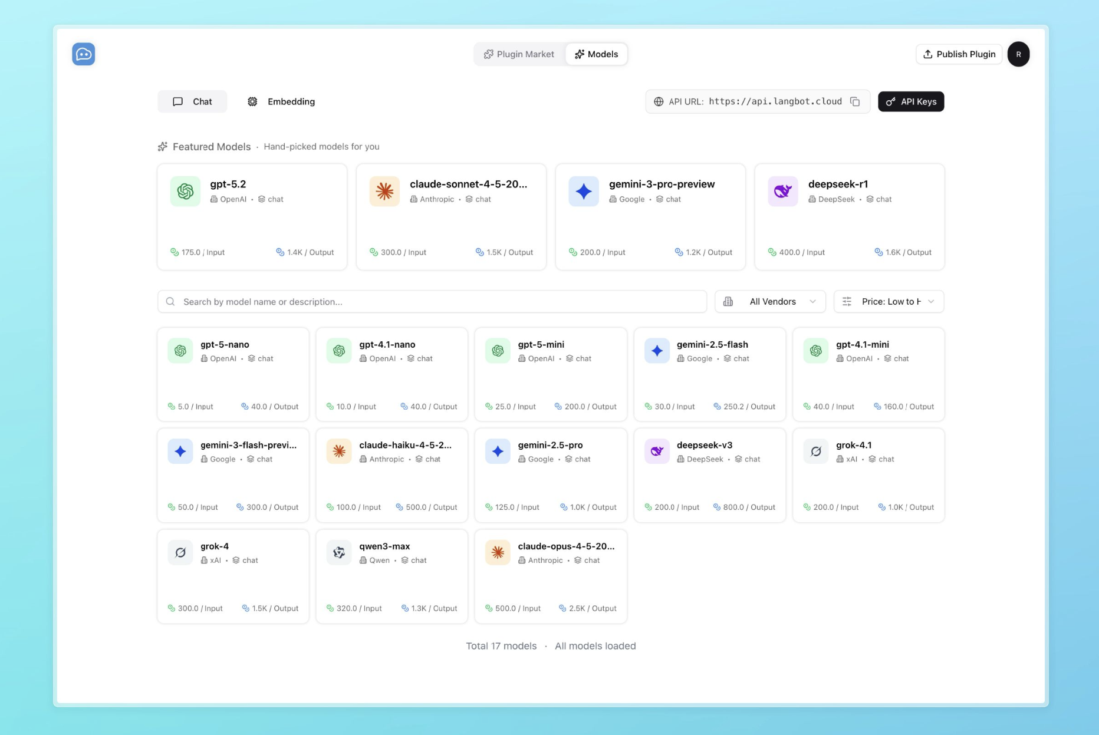Switch to the Embedding tab
The image size is (1099, 735).
coord(281,101)
